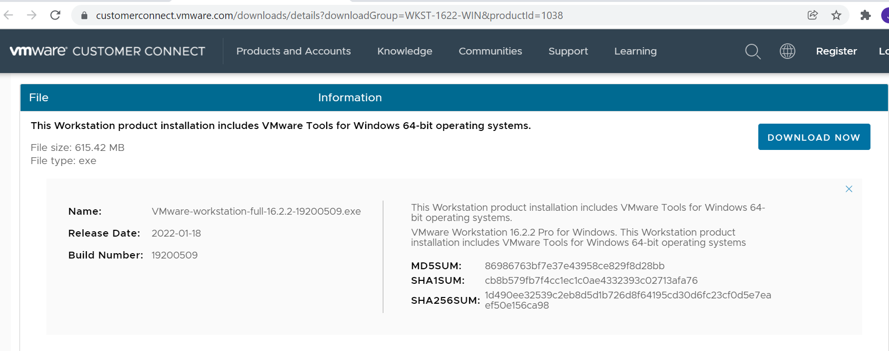Image resolution: width=889 pixels, height=351 pixels.
Task: Click the Register link
Action: tap(836, 51)
